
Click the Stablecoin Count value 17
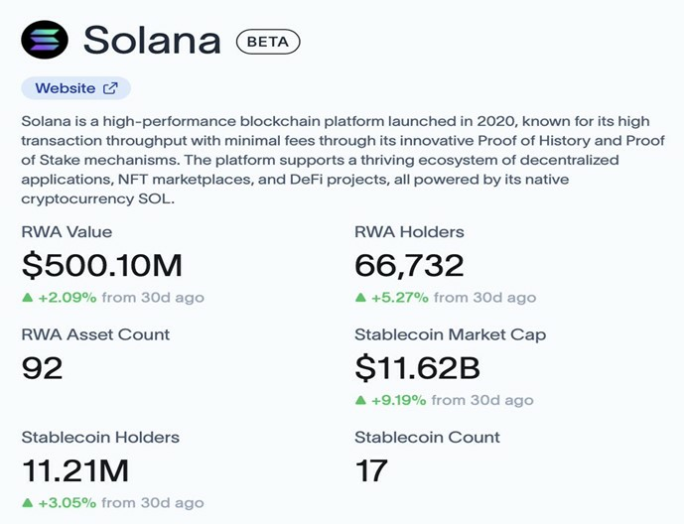[x=371, y=471]
